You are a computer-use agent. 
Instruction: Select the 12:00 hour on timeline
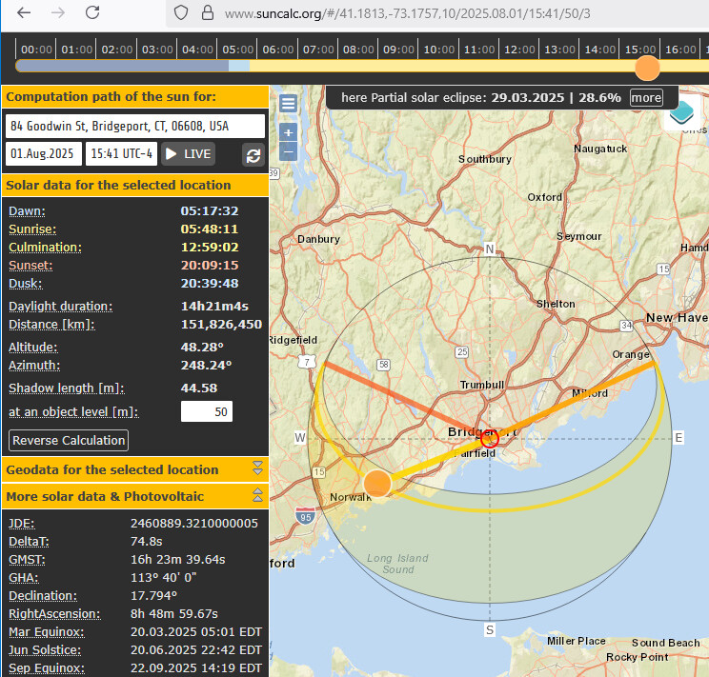[519, 50]
